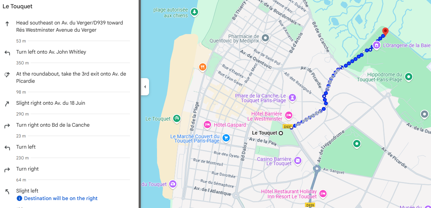431x208 pixels.
Task: Click Le Marché Couvert shopping cart icon
Action: 226,138
